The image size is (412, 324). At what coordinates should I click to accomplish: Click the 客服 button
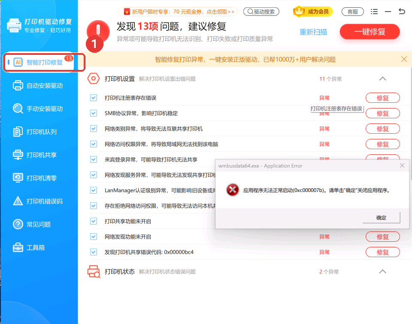point(353,12)
